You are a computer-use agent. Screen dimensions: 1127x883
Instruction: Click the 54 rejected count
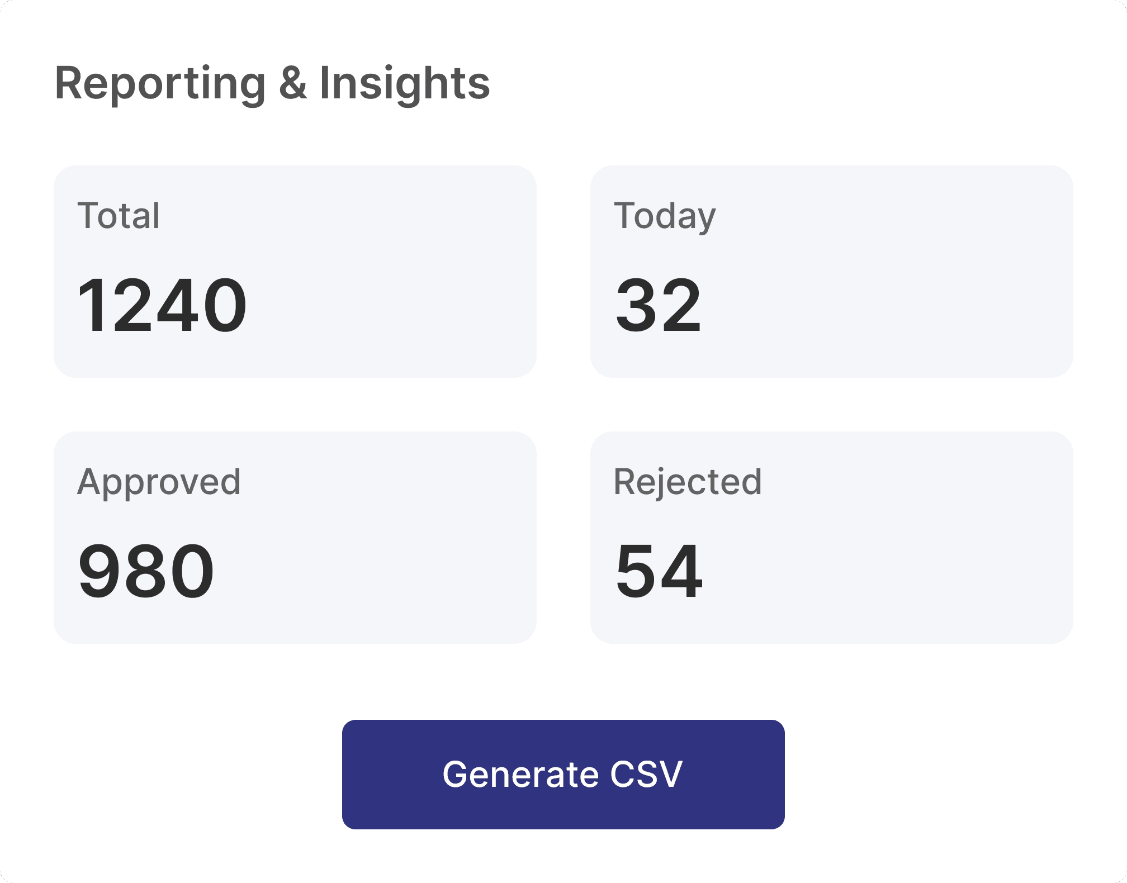(x=659, y=571)
